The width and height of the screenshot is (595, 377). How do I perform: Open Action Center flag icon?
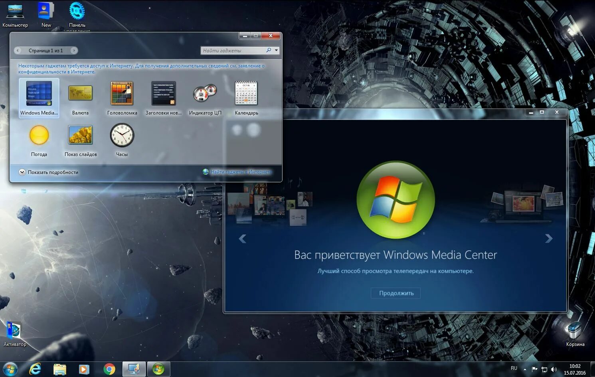coord(534,369)
